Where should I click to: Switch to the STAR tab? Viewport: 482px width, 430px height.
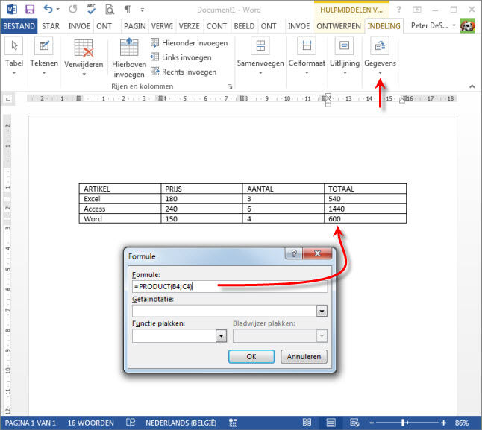51,26
